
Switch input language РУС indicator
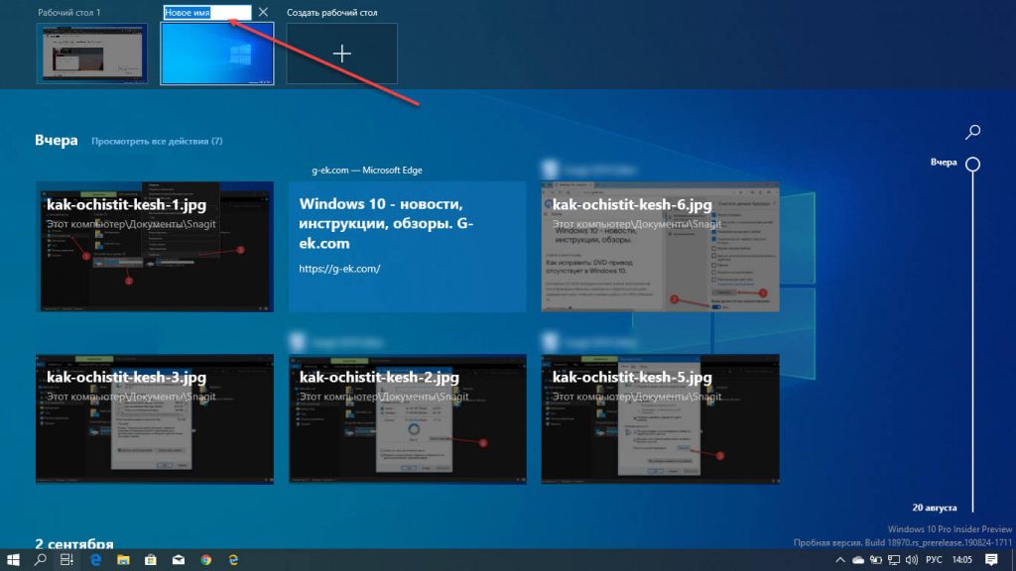coord(934,559)
